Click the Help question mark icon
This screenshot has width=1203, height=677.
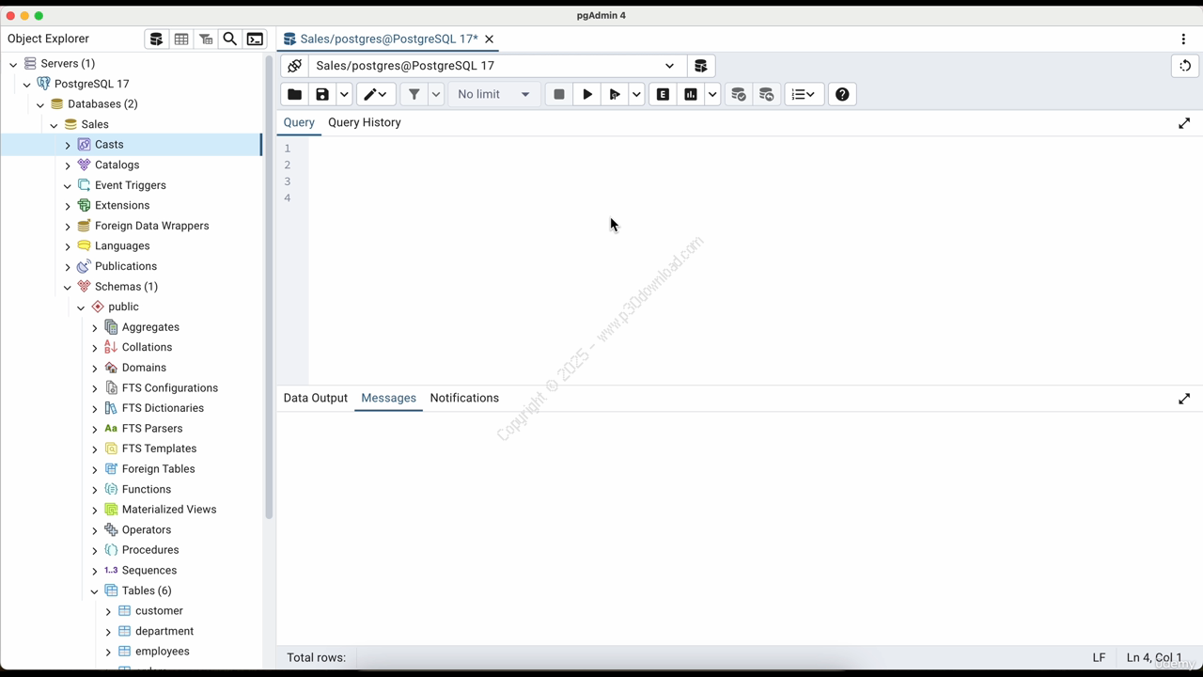(x=842, y=94)
